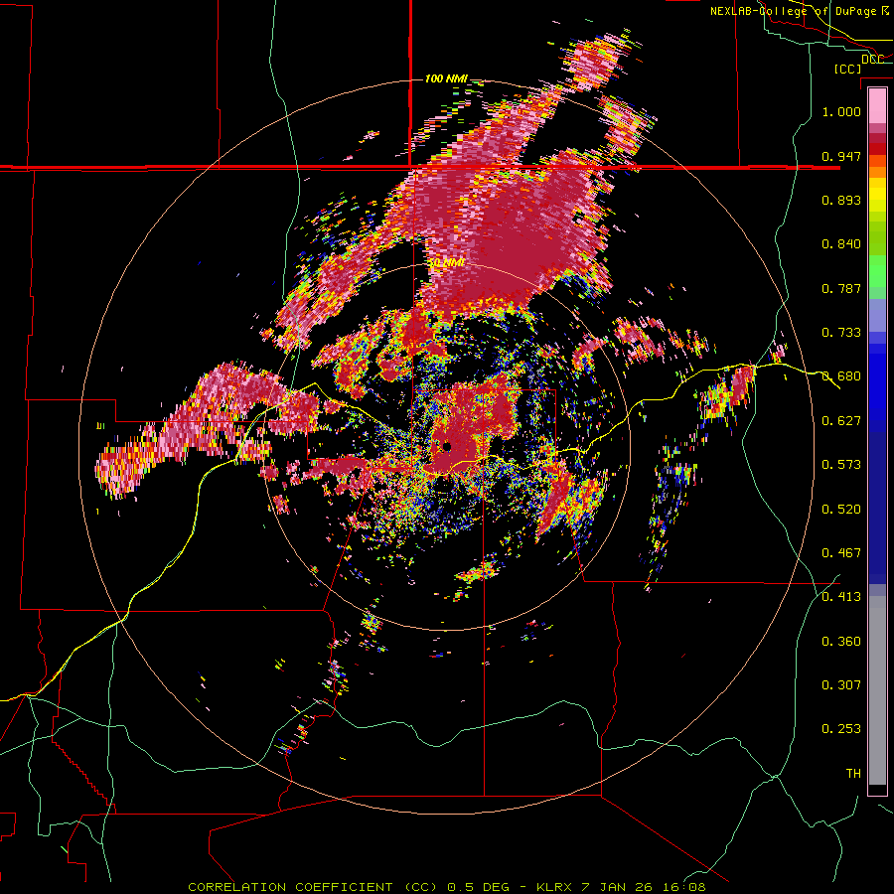Viewport: 894px width, 894px height.
Task: Select the 0.627 scale value
Action: point(841,420)
